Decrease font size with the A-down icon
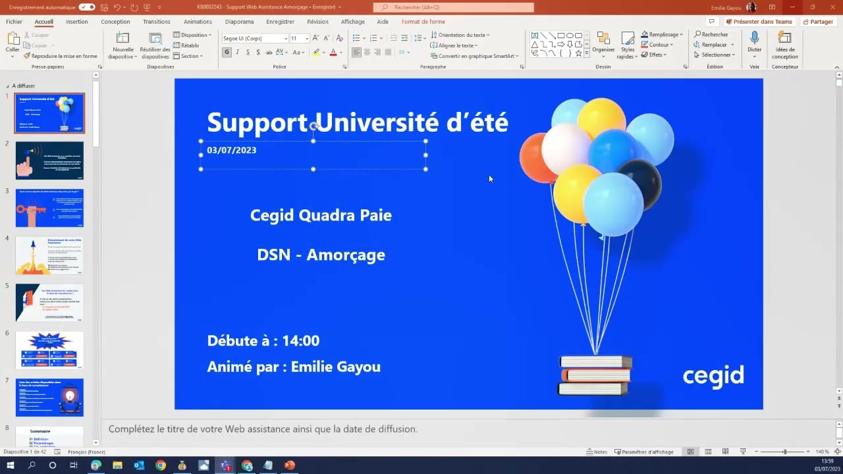 click(x=326, y=38)
